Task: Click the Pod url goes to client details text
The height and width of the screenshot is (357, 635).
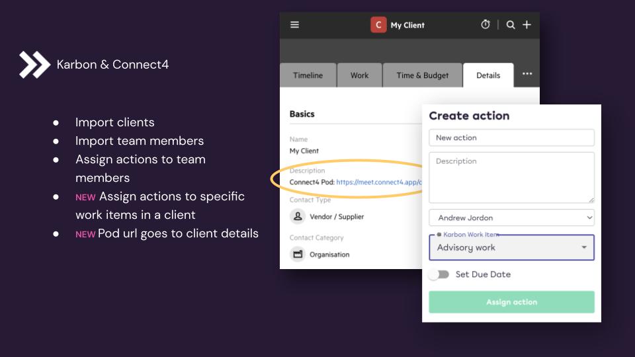Action: 178,233
